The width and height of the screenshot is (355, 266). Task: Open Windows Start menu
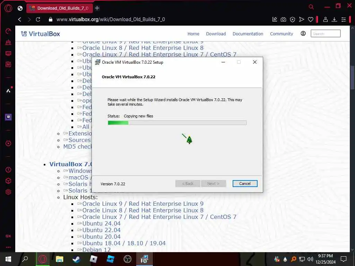coord(8,259)
